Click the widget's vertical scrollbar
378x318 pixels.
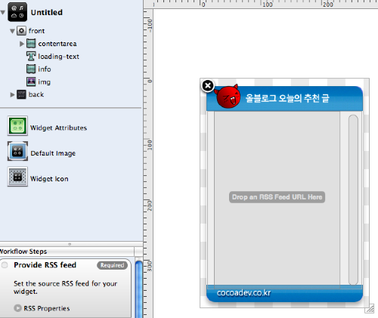353,200
